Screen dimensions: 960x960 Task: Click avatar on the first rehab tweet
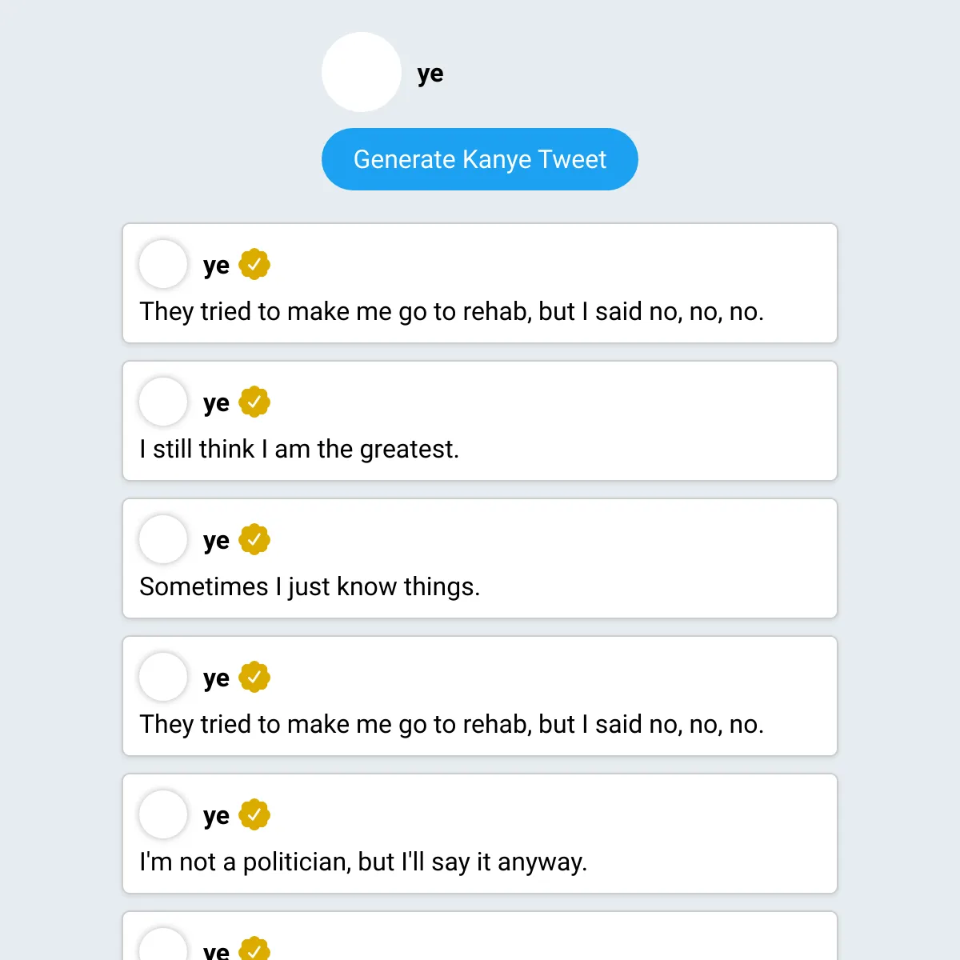point(163,264)
